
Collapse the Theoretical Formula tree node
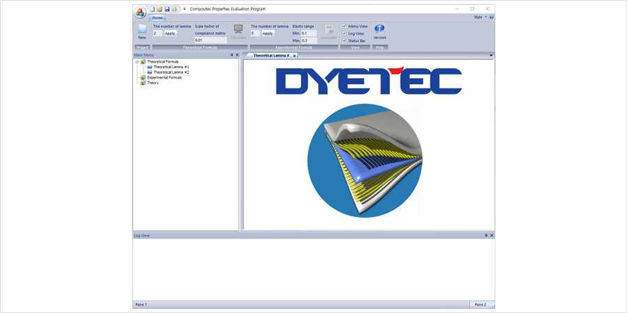[137, 62]
